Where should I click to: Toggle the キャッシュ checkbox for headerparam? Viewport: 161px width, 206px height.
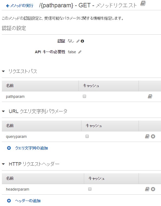(90, 189)
